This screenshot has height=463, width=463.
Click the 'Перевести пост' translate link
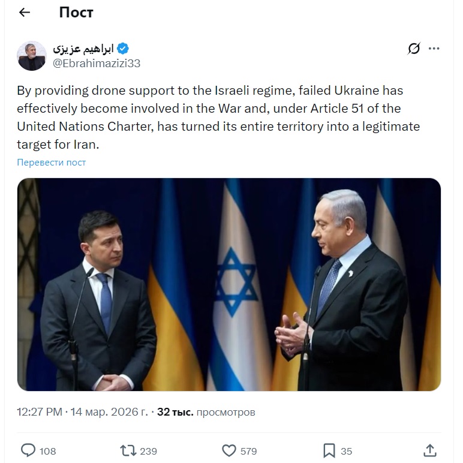52,163
